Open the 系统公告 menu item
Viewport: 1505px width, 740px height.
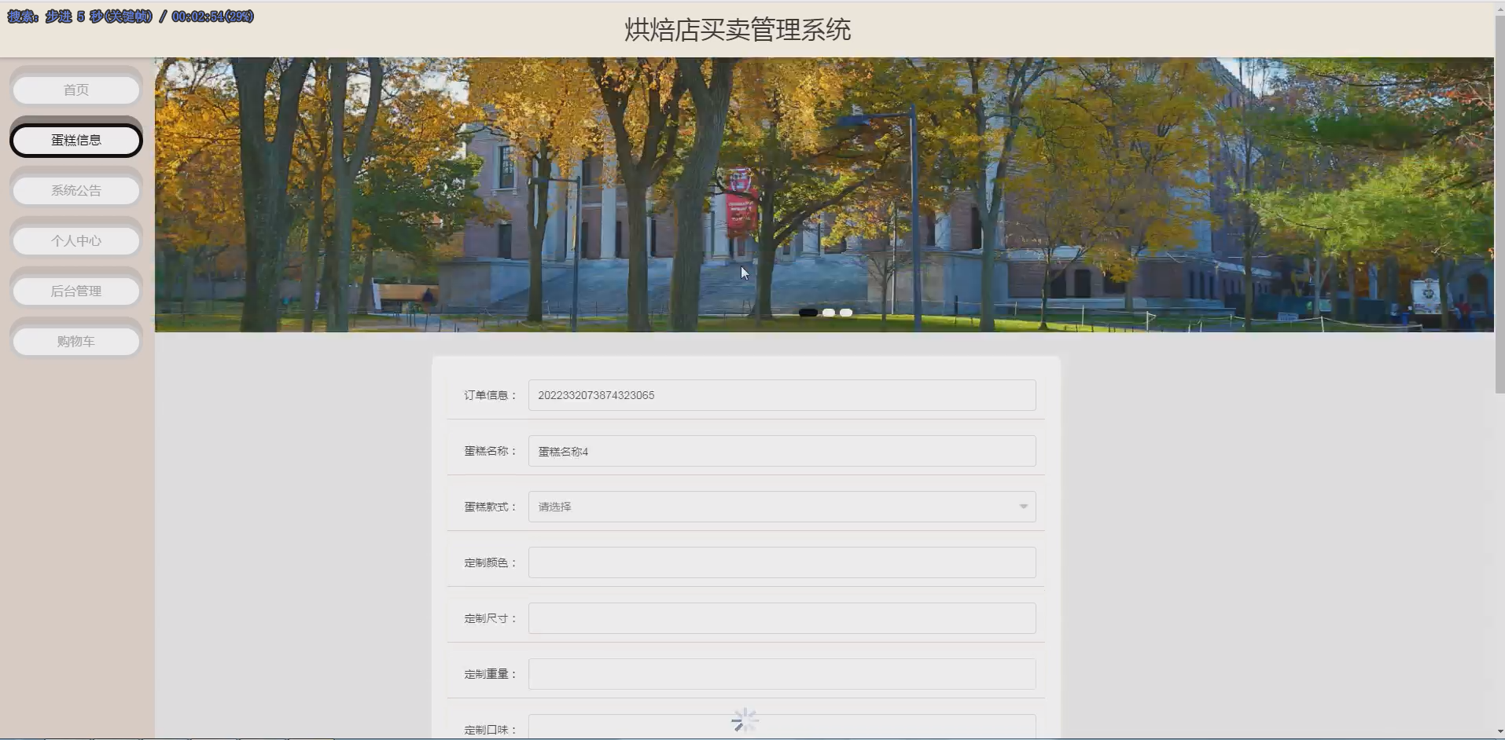76,191
